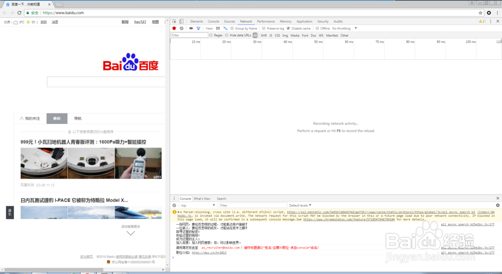Filter network requests by JS
This screenshot has height=274, width=502.
tap(271, 36)
